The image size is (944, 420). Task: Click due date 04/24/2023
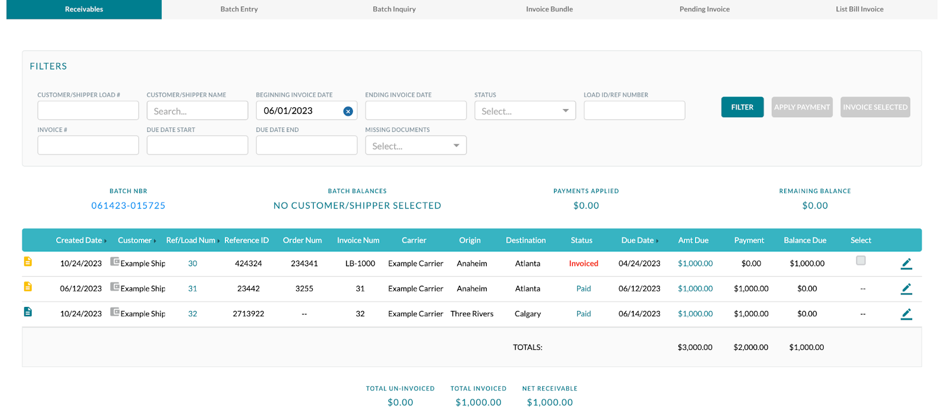tap(640, 264)
